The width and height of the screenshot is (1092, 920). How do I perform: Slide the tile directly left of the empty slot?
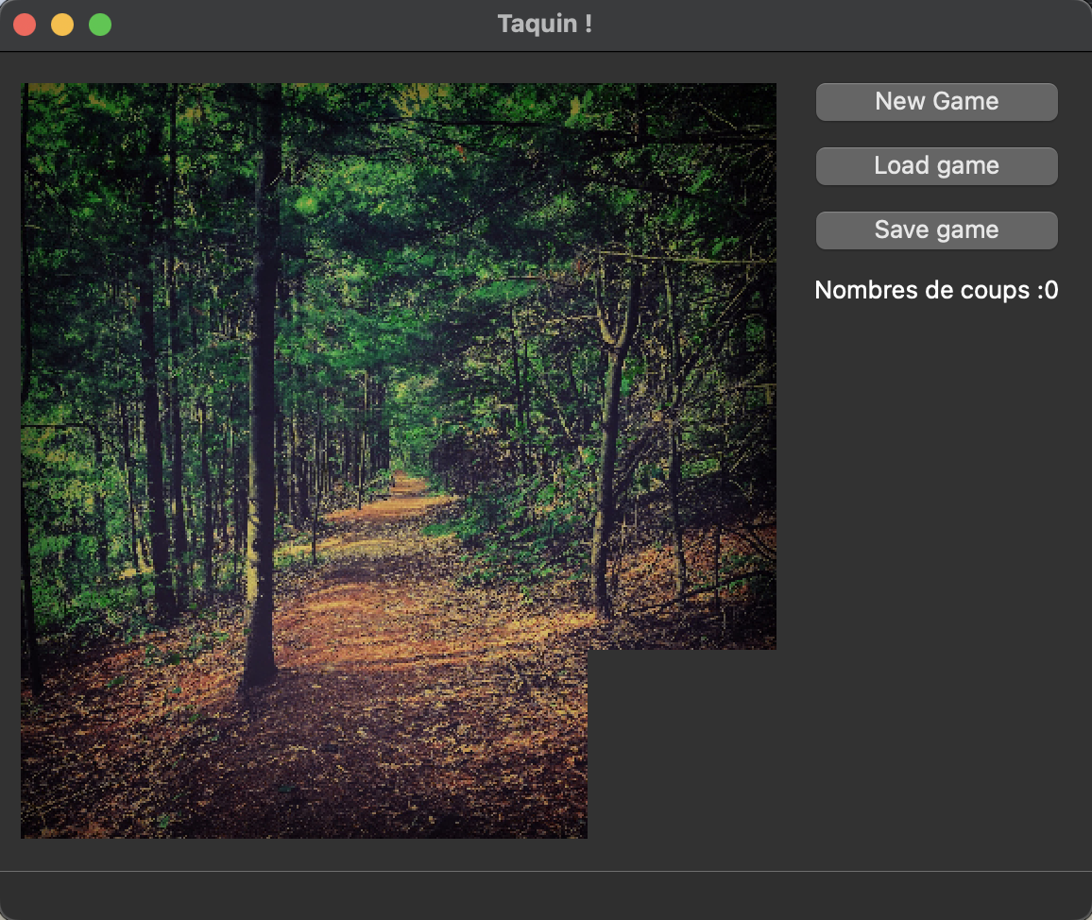(x=493, y=744)
